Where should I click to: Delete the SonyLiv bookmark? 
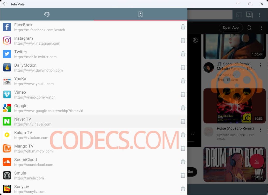(x=183, y=189)
